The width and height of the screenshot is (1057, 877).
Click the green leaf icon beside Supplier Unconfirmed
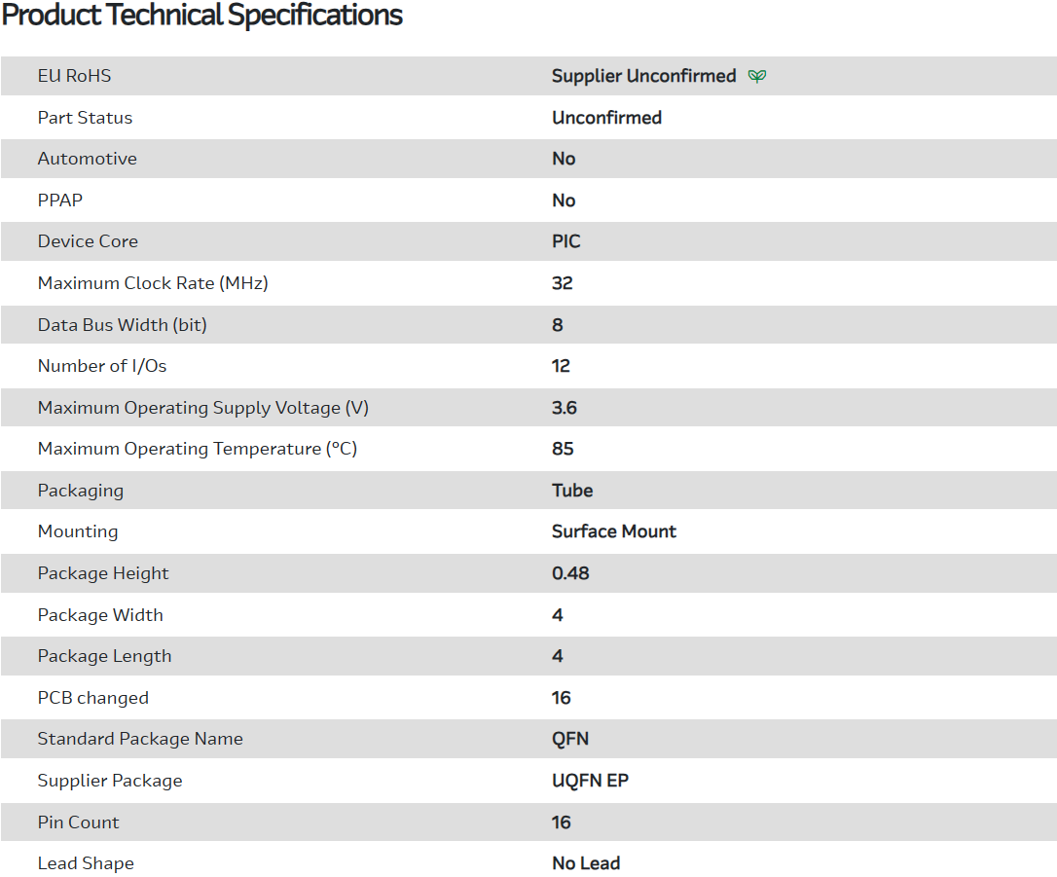pos(757,76)
